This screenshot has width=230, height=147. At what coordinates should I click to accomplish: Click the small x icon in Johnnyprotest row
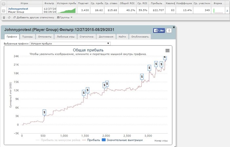[227, 10]
